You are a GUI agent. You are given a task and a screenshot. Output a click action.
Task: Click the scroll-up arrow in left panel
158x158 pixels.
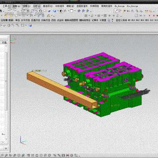pyautogui.click(x=6, y=46)
